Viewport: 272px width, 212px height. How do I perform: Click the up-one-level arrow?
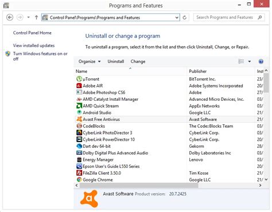tap(36, 17)
